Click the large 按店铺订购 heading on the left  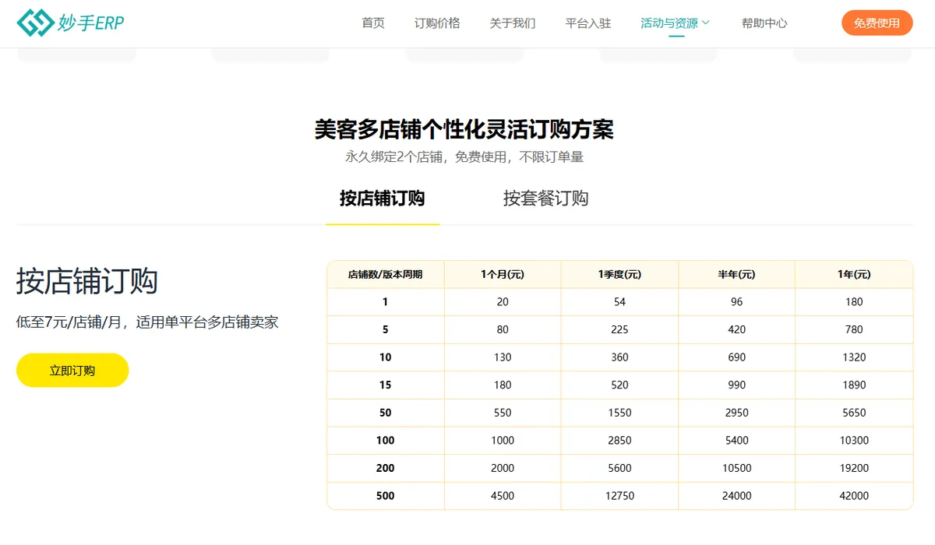[x=87, y=281]
